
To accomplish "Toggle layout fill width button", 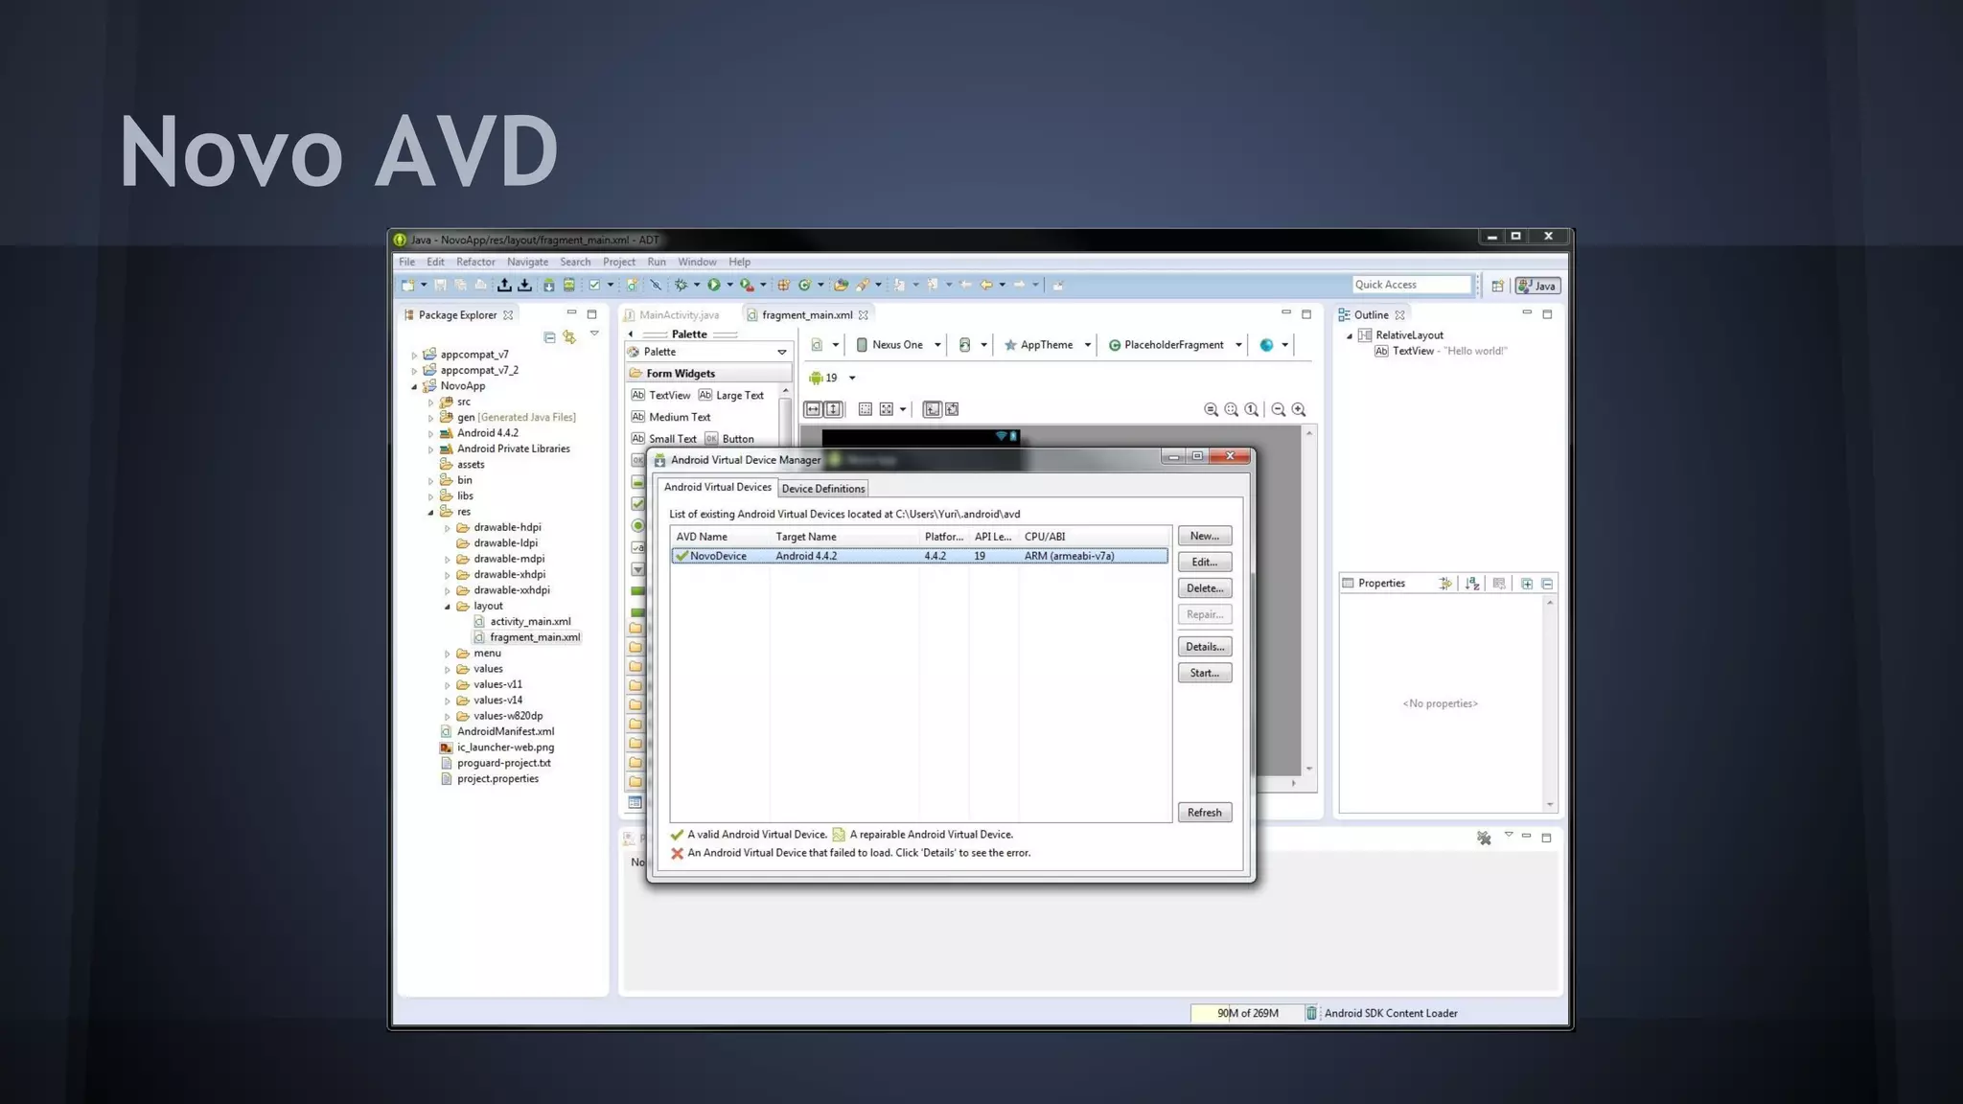I will pyautogui.click(x=813, y=409).
